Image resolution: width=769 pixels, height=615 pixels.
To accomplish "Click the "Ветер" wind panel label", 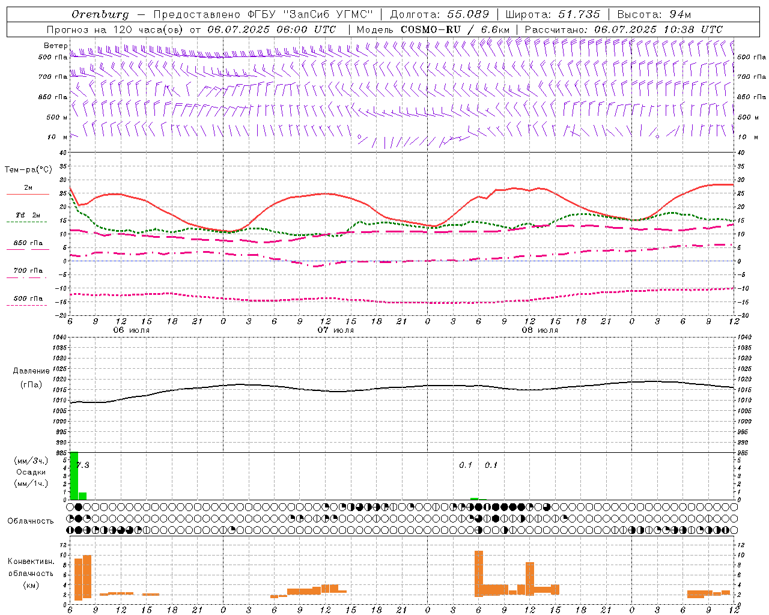I will (55, 46).
